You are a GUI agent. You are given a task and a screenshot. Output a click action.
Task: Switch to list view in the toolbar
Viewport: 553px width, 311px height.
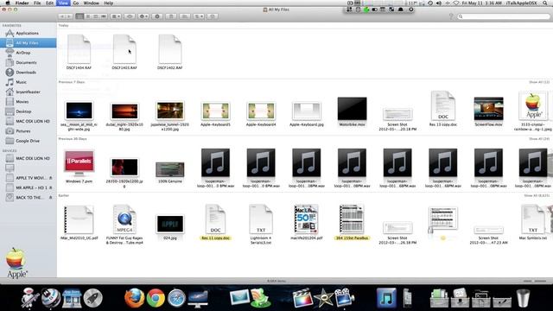(88, 16)
